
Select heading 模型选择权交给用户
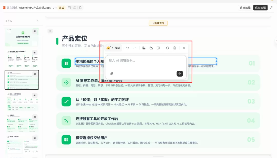click(92, 138)
